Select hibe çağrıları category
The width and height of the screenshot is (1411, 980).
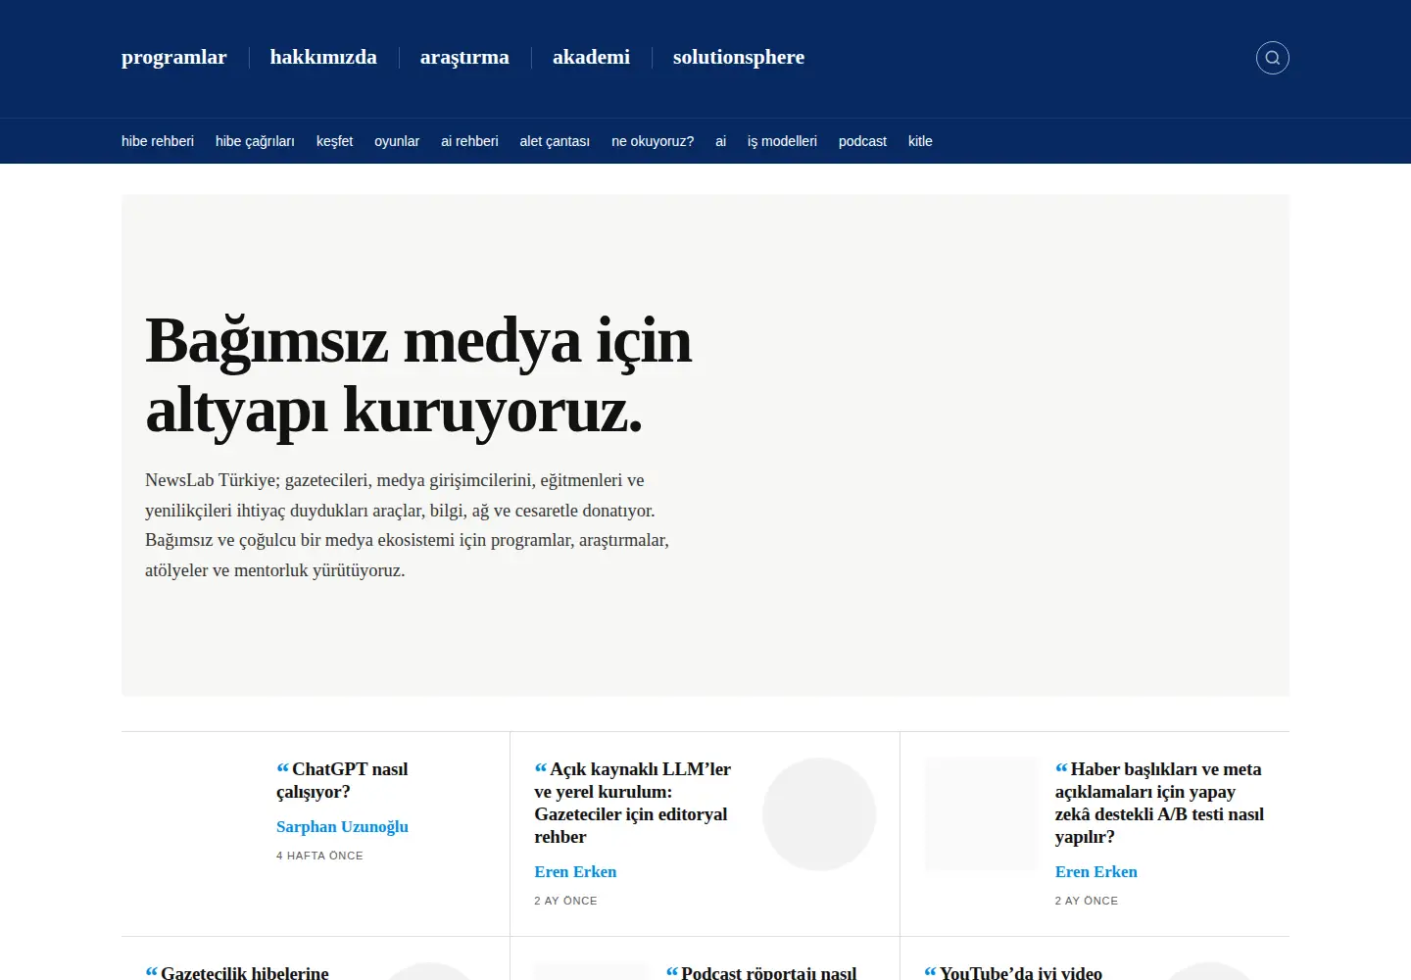(255, 141)
